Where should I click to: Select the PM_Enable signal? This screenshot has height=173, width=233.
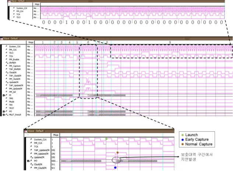(14, 60)
